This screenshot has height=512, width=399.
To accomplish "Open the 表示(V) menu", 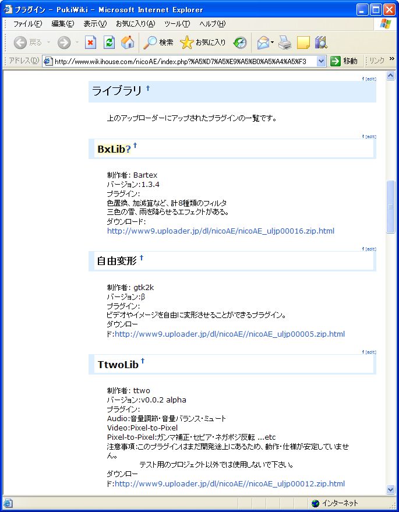I will [95, 24].
